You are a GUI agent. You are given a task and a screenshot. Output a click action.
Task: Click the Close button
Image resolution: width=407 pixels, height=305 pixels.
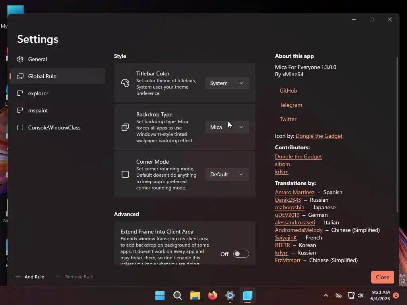point(383,277)
